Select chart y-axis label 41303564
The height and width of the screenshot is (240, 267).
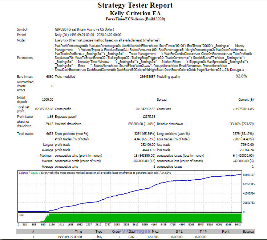pyautogui.click(x=249, y=193)
